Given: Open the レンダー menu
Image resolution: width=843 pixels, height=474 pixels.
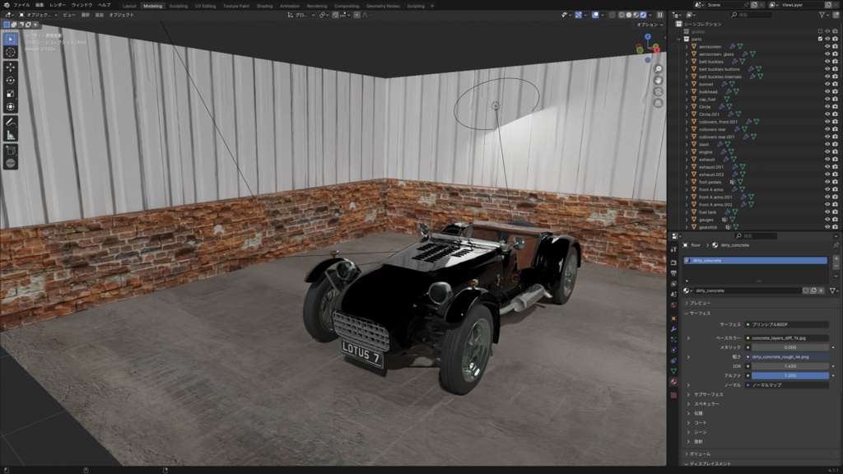Looking at the screenshot, I should tap(58, 5).
